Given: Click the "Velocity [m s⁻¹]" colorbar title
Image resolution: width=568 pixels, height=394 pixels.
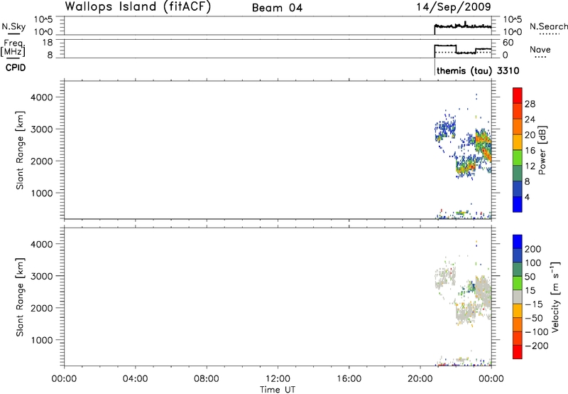Looking at the screenshot, I should (x=555, y=297).
